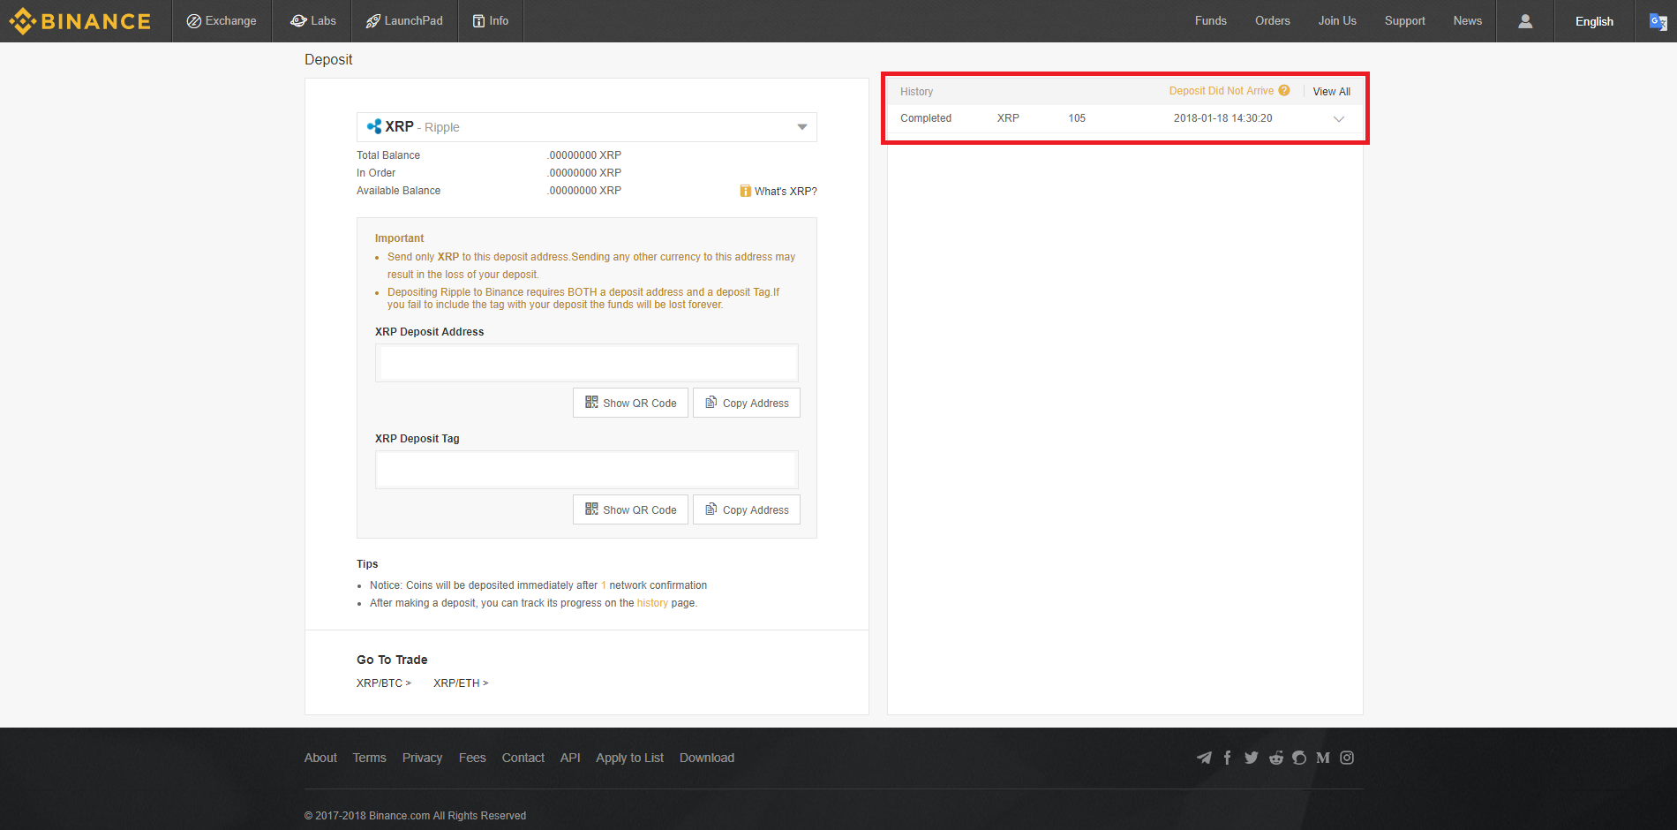Viewport: 1677px width, 830px height.
Task: Expand the completed XRP deposit row
Action: coord(1339,118)
